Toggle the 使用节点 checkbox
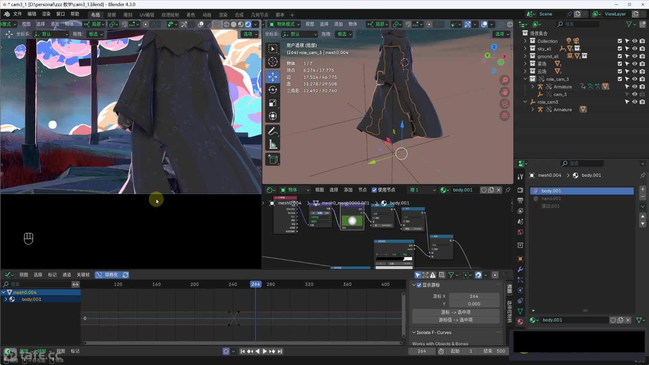The image size is (649, 365). (x=374, y=190)
